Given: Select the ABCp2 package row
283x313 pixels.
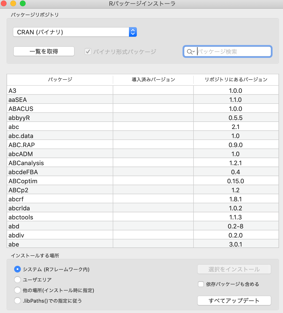Looking at the screenshot, I should point(143,190).
